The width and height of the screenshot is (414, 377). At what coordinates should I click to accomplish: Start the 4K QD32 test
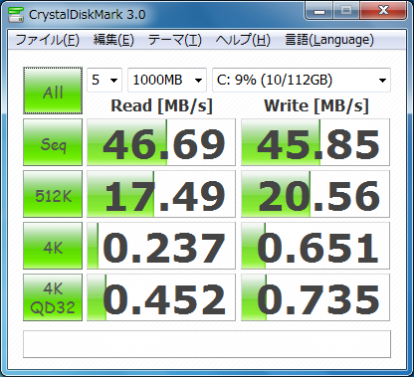(x=53, y=297)
